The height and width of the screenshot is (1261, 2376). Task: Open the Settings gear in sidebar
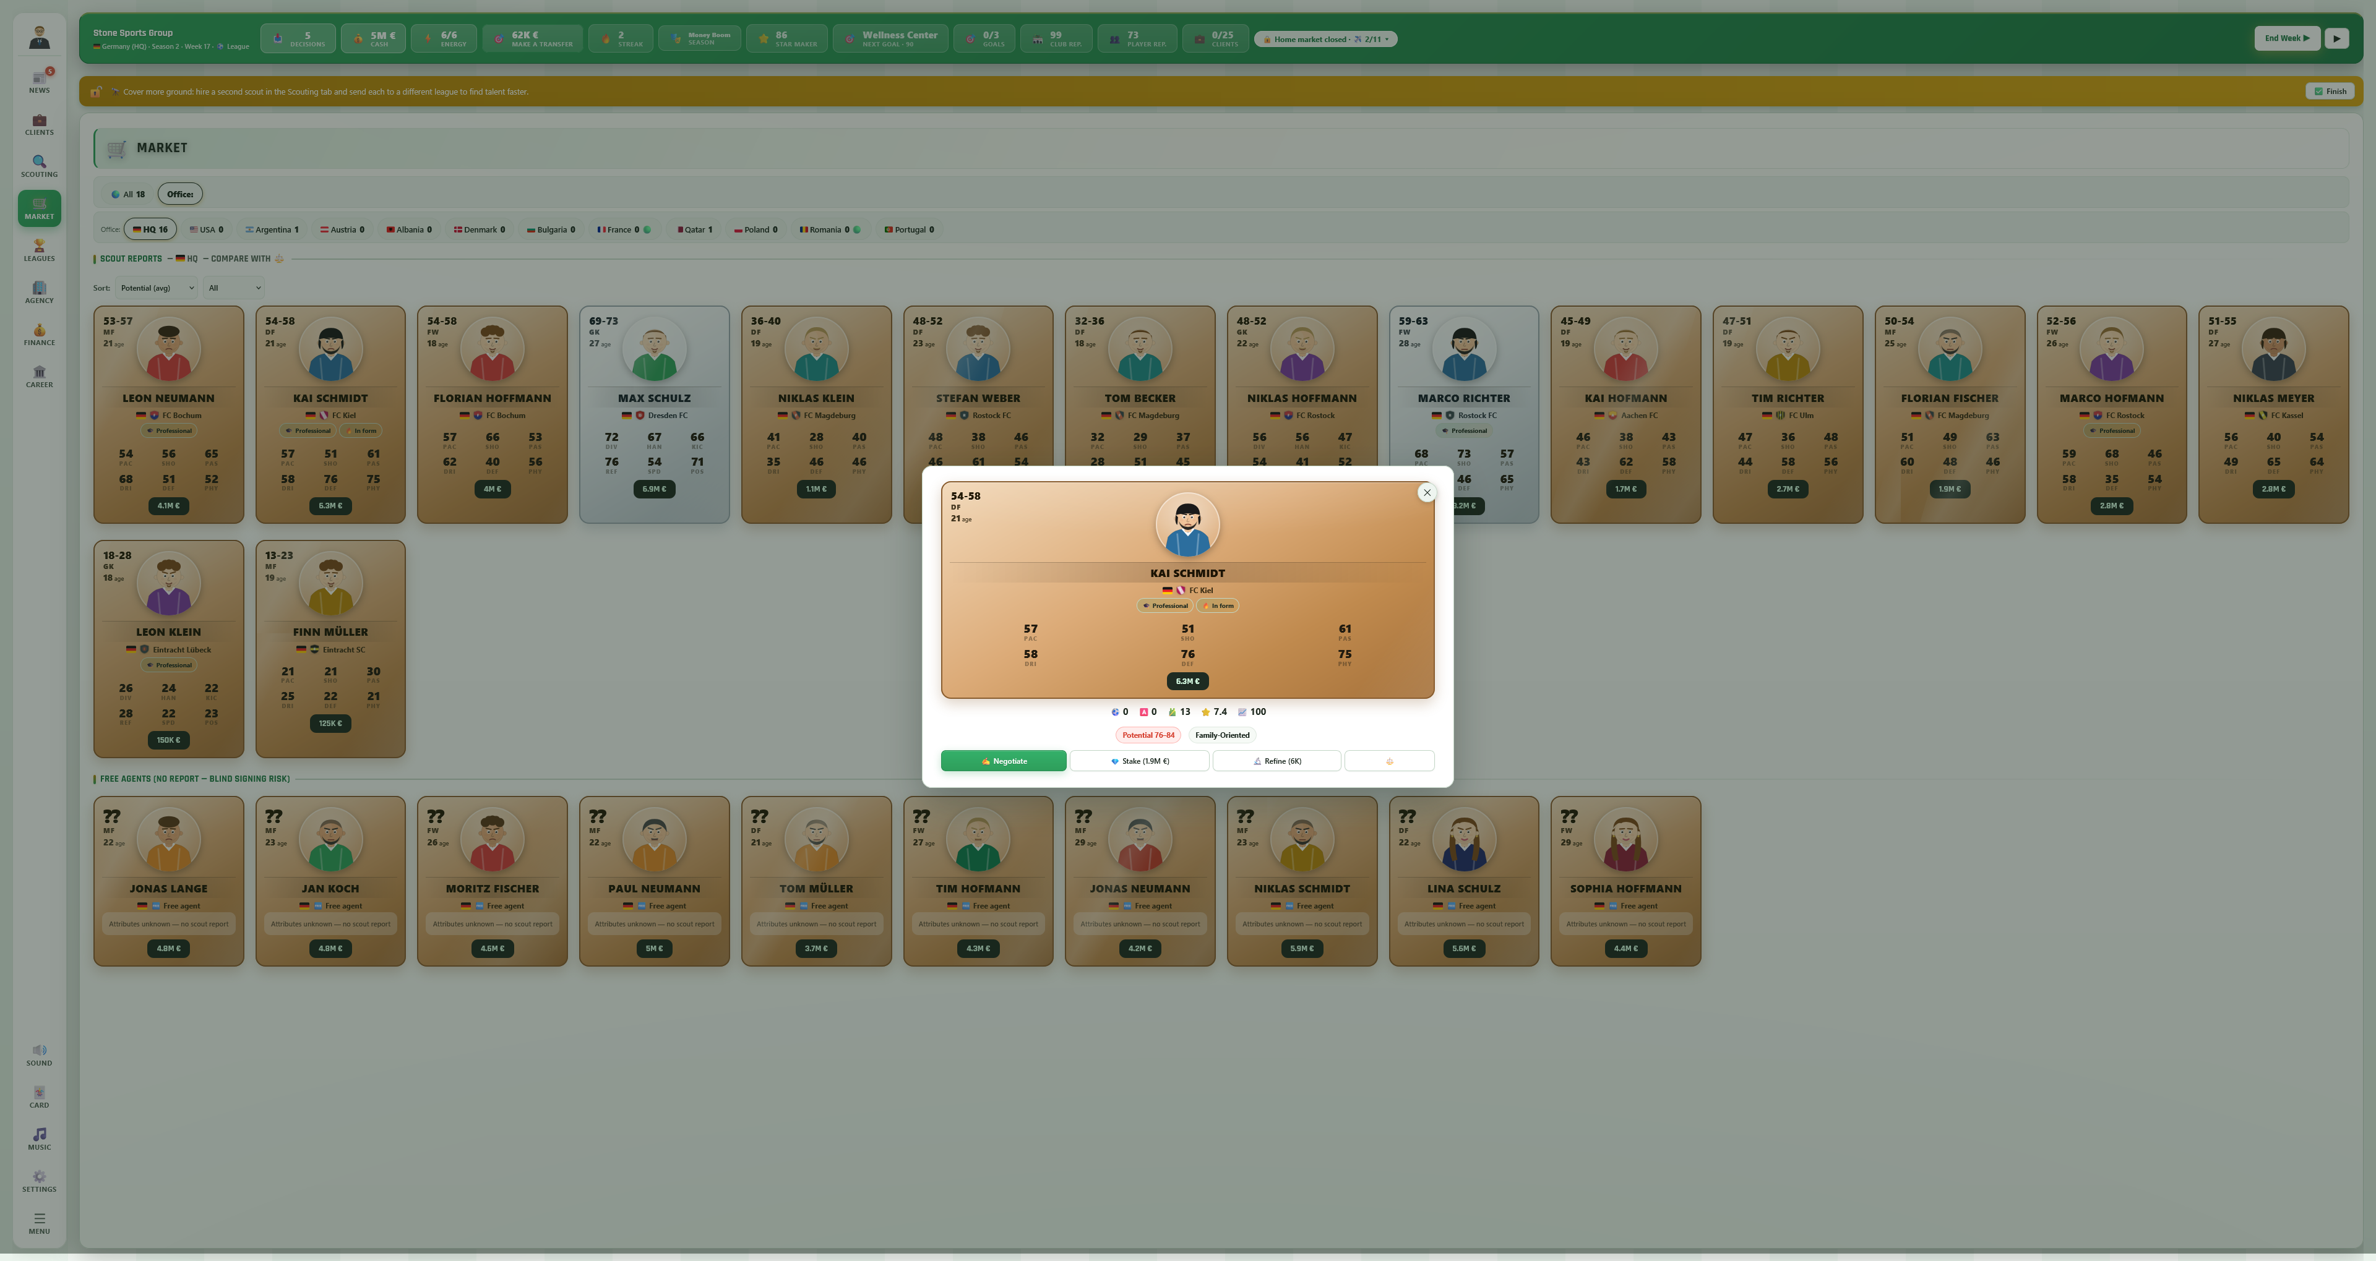(39, 1181)
